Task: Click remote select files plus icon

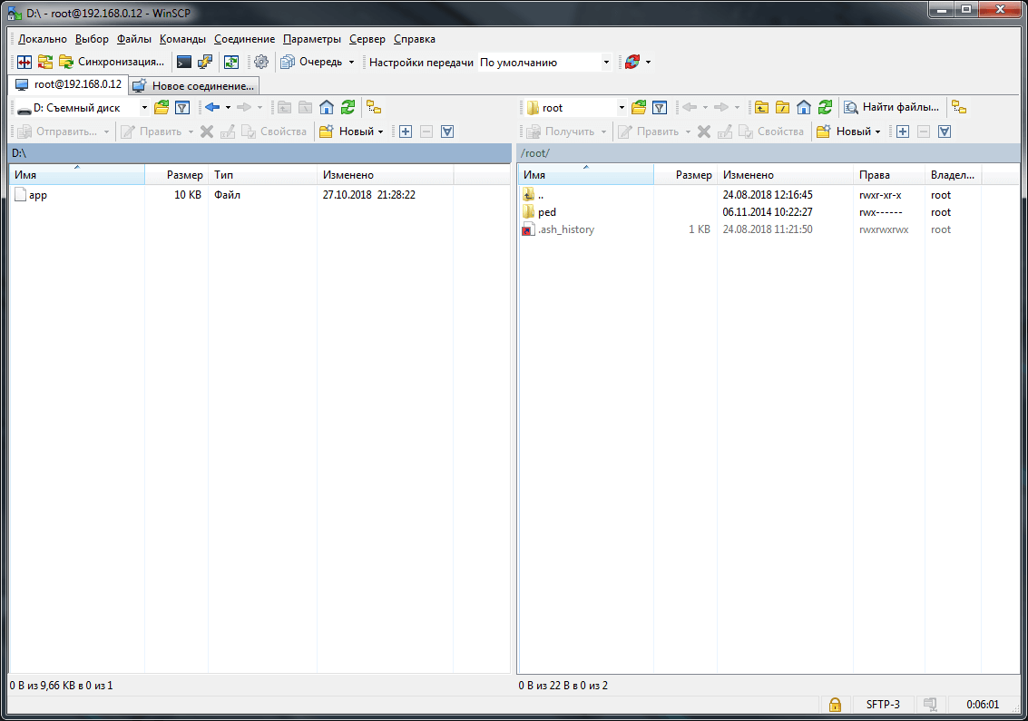Action: pos(903,132)
